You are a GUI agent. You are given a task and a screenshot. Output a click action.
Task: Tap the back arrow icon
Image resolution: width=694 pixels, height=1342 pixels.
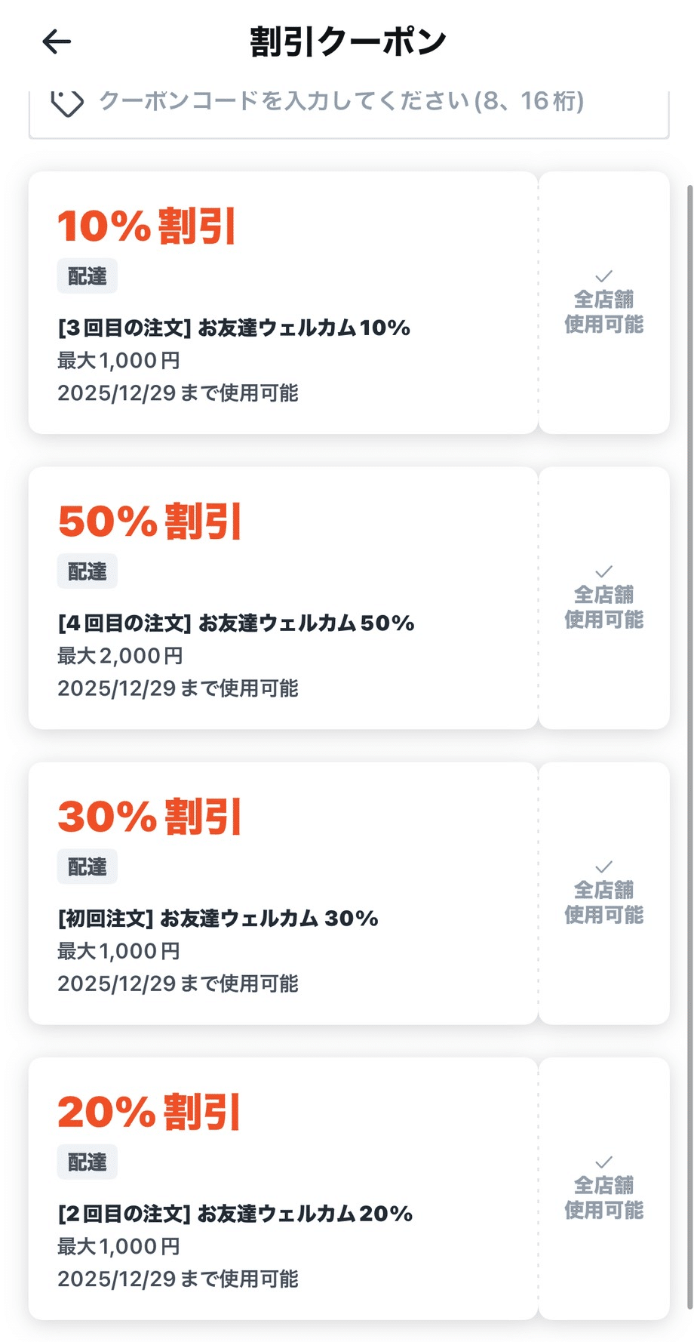[57, 42]
